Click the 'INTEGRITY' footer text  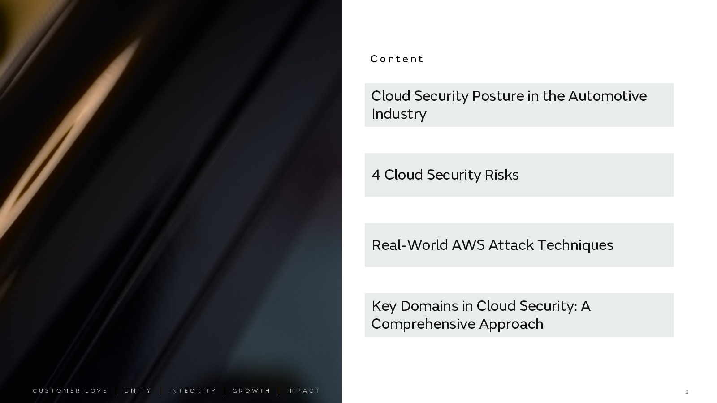192,391
